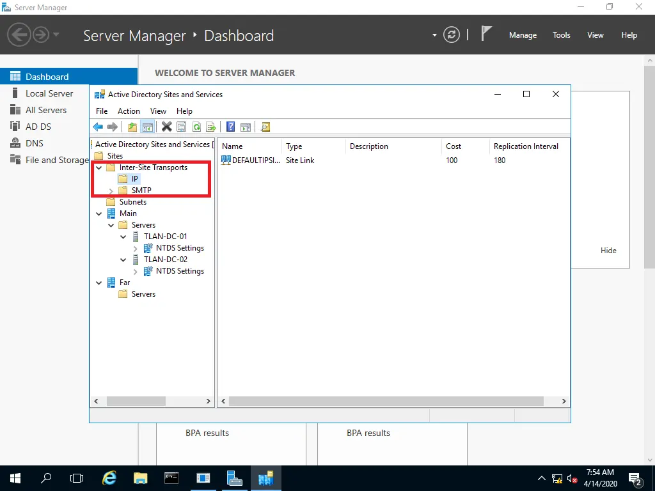The image size is (655, 491).
Task: Sort by Cost column header
Action: coord(465,146)
